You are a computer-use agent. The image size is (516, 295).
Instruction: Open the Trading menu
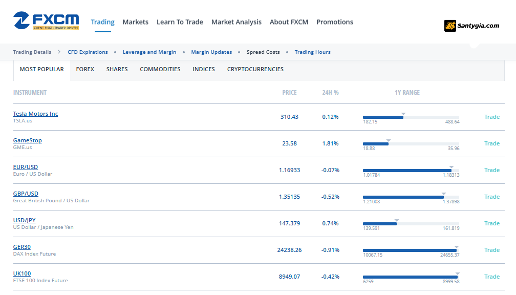pos(103,22)
